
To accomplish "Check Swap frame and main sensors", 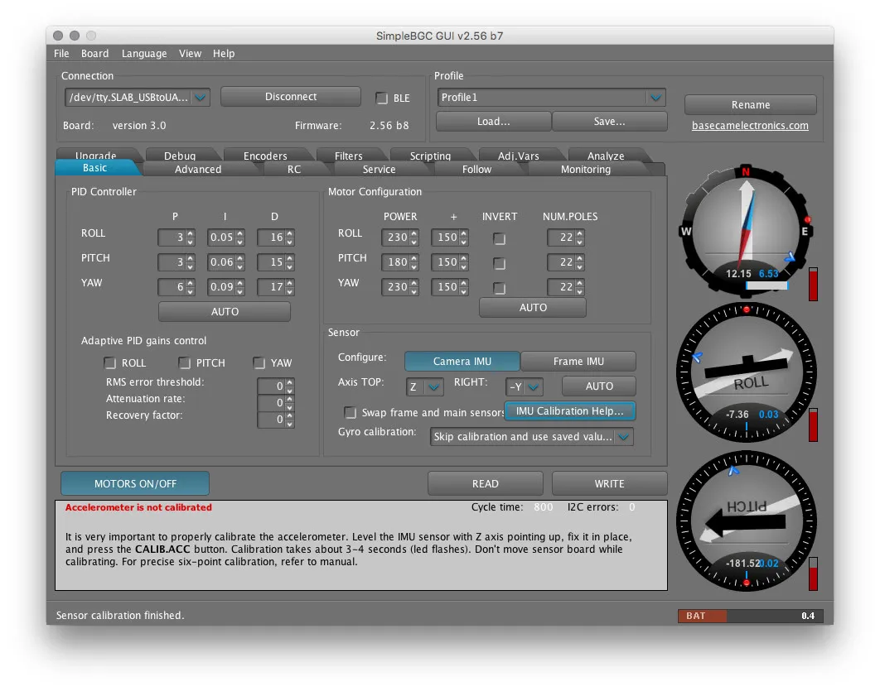I will click(x=351, y=413).
